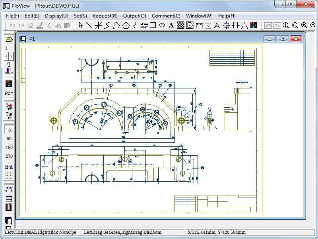Viewport: 318px width, 239px height.
Task: Expand the P2 dropdown in sidebar
Action: pos(9,93)
